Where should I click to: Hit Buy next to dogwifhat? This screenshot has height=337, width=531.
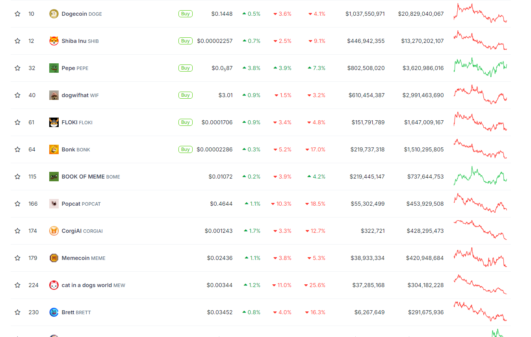pos(185,95)
